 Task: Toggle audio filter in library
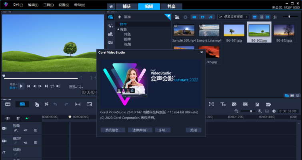[x=211, y=17]
